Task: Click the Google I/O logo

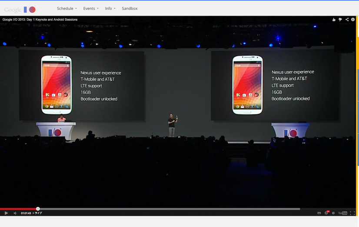Action: 20,10
